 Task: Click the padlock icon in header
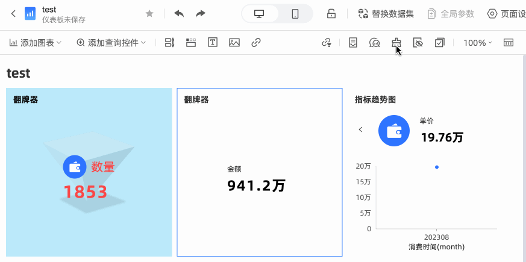[x=331, y=14]
